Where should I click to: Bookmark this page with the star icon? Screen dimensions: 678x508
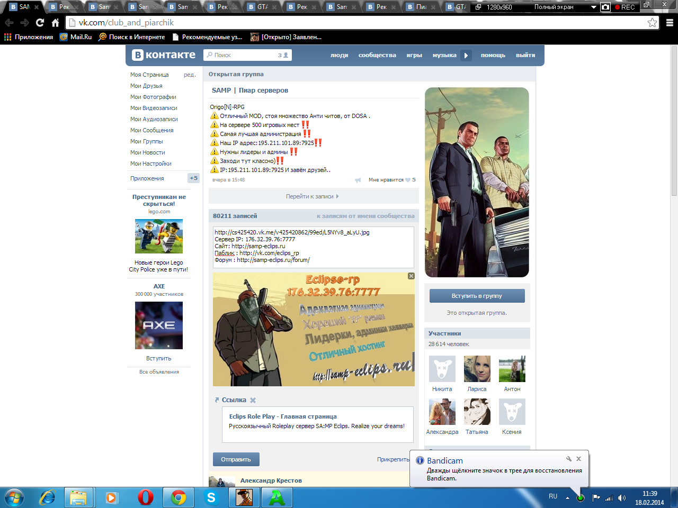pyautogui.click(x=653, y=23)
